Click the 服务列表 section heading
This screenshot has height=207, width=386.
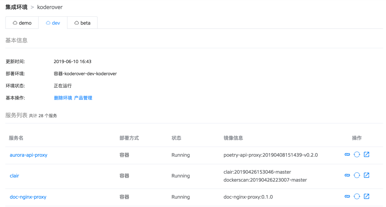click(16, 115)
